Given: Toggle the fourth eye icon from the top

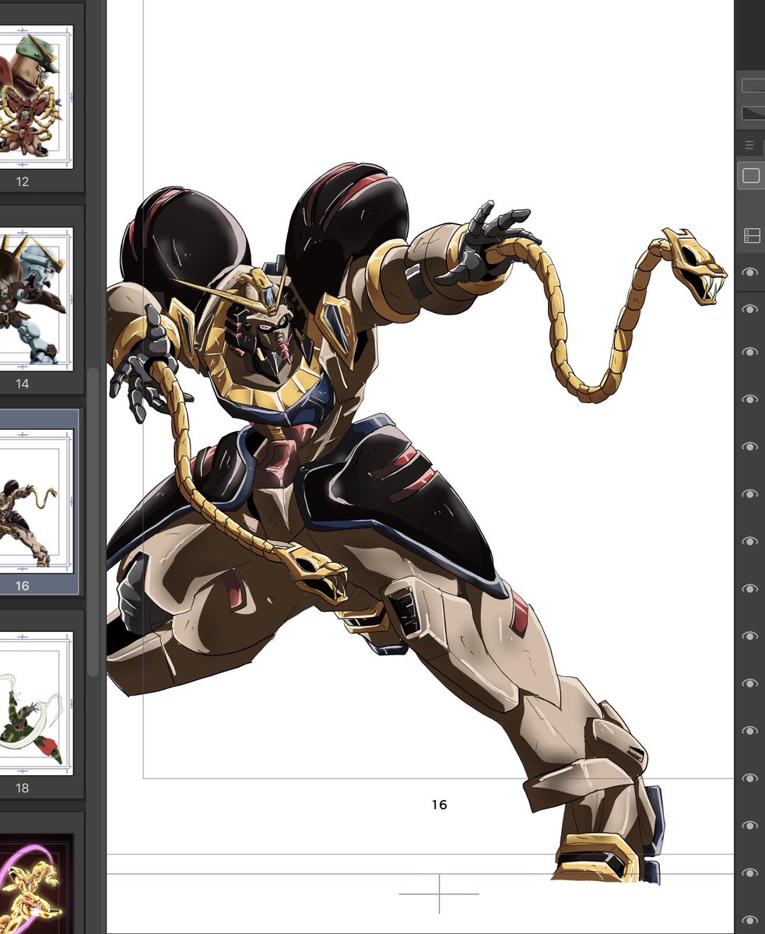Looking at the screenshot, I should tap(750, 399).
